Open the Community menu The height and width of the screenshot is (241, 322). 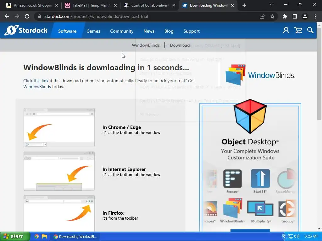pos(122,31)
